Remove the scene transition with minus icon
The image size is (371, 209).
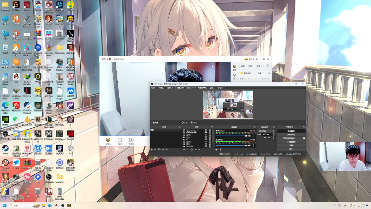coord(269,138)
